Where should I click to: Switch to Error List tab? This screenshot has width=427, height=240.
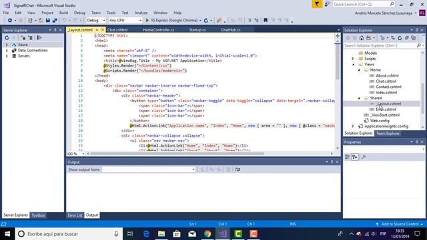click(75, 215)
